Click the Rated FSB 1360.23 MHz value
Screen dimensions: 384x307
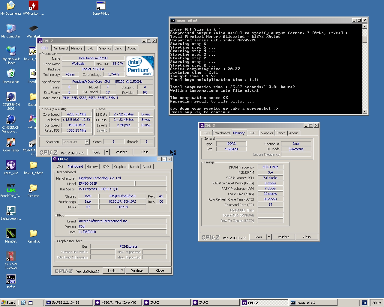tap(76, 130)
